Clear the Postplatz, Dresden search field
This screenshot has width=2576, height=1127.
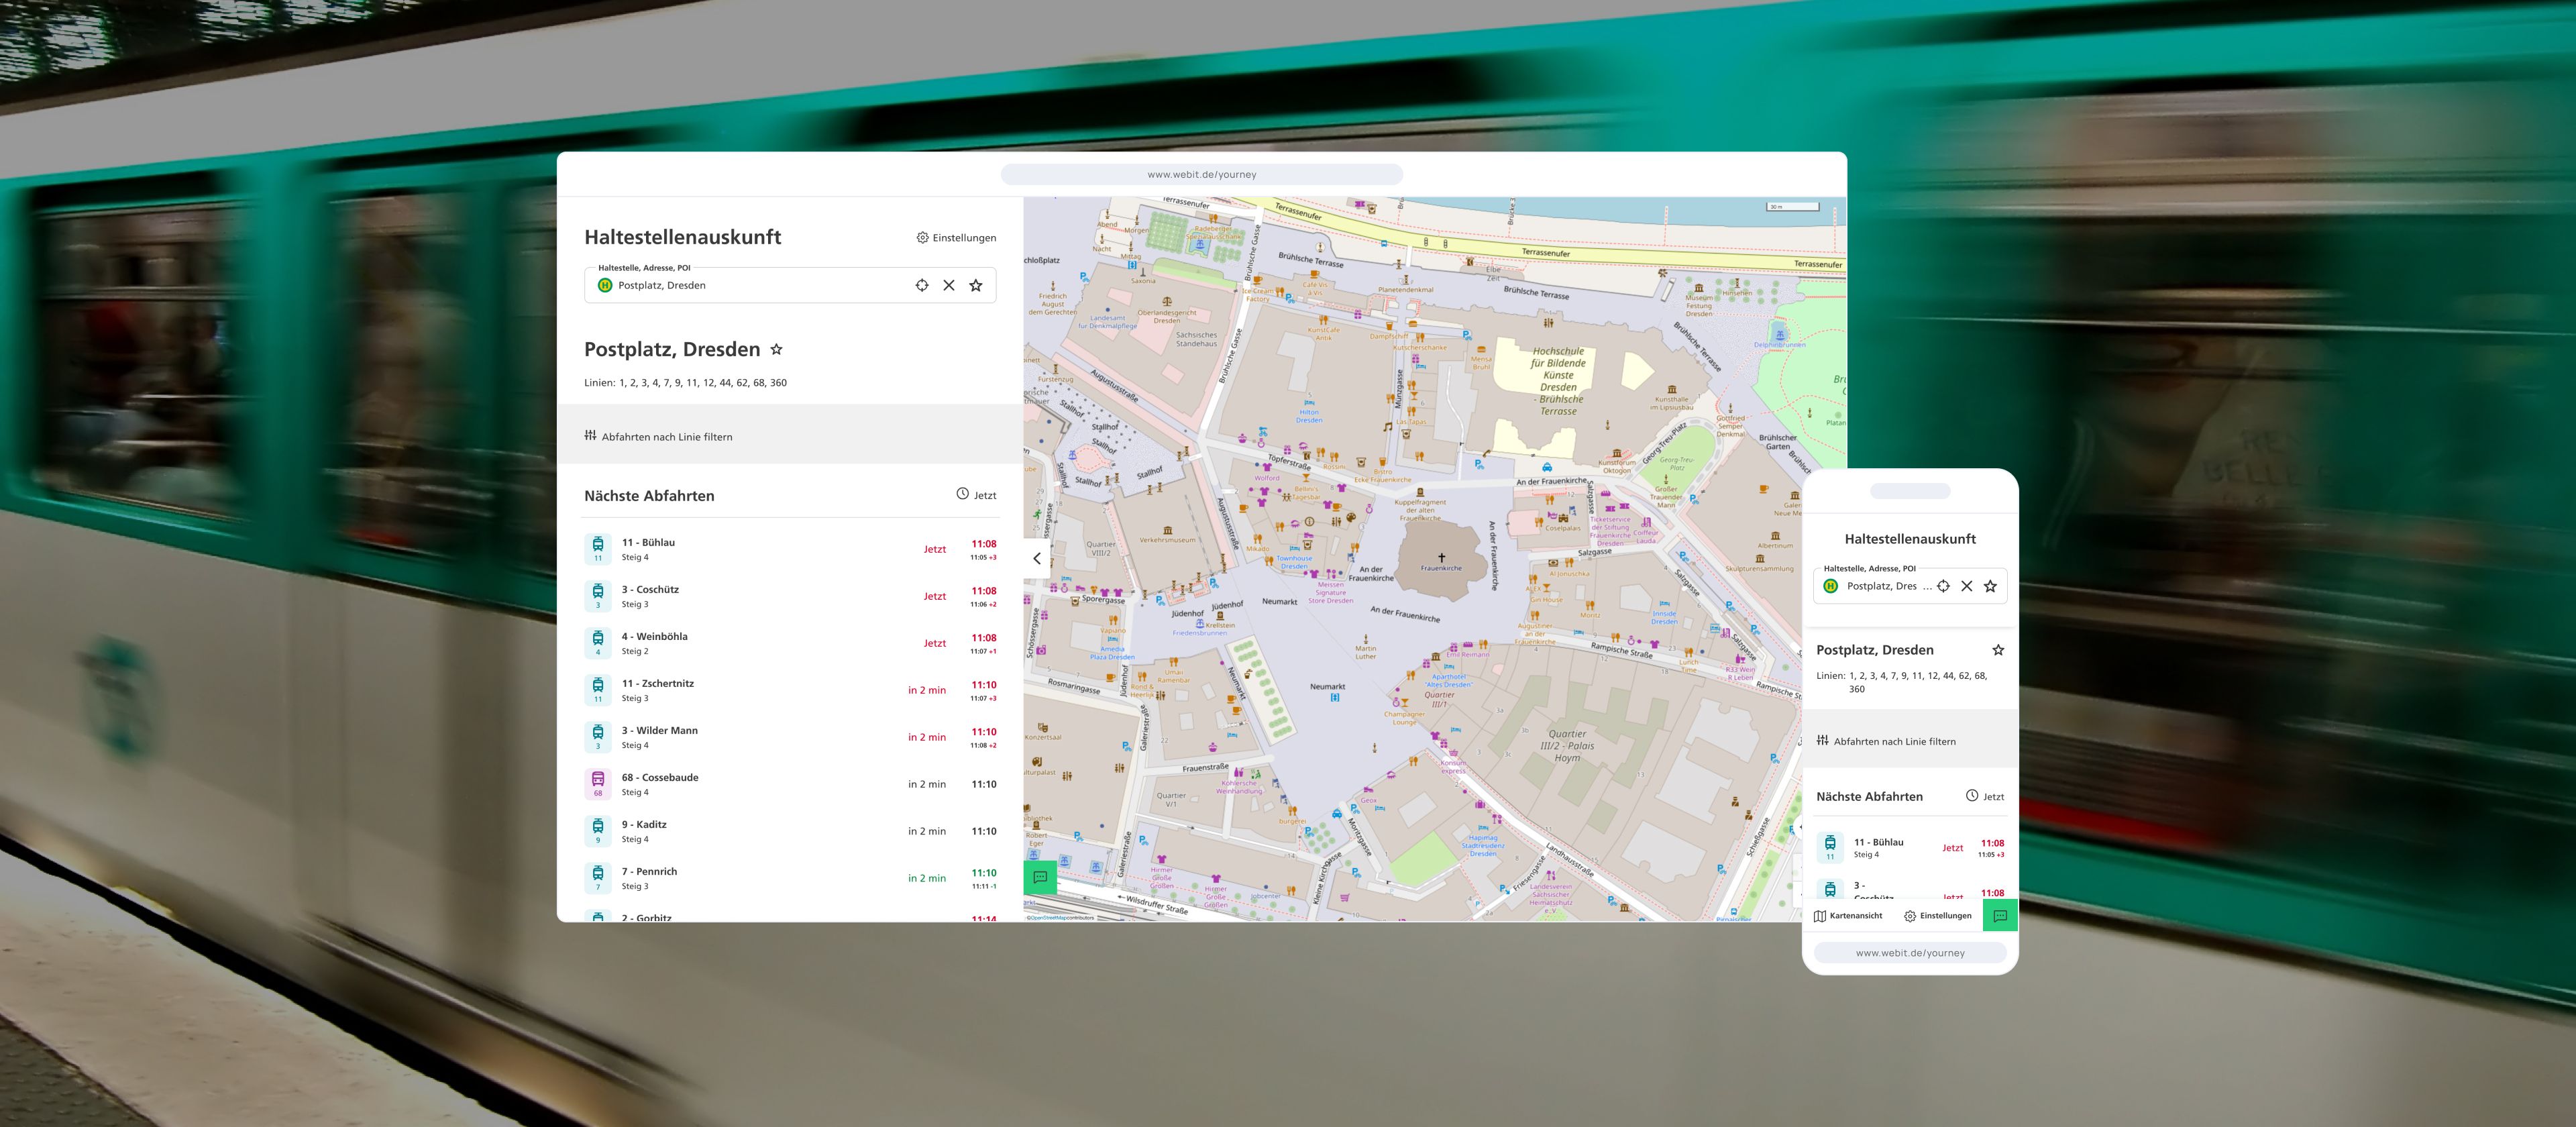[x=948, y=285]
